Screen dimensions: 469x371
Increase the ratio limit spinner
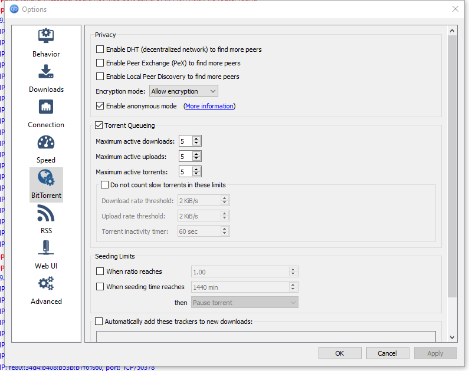pos(293,269)
